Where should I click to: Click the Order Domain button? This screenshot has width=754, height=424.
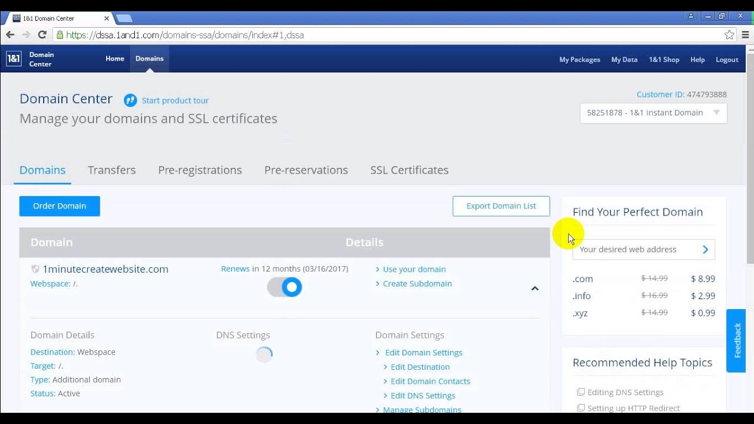pyautogui.click(x=59, y=206)
